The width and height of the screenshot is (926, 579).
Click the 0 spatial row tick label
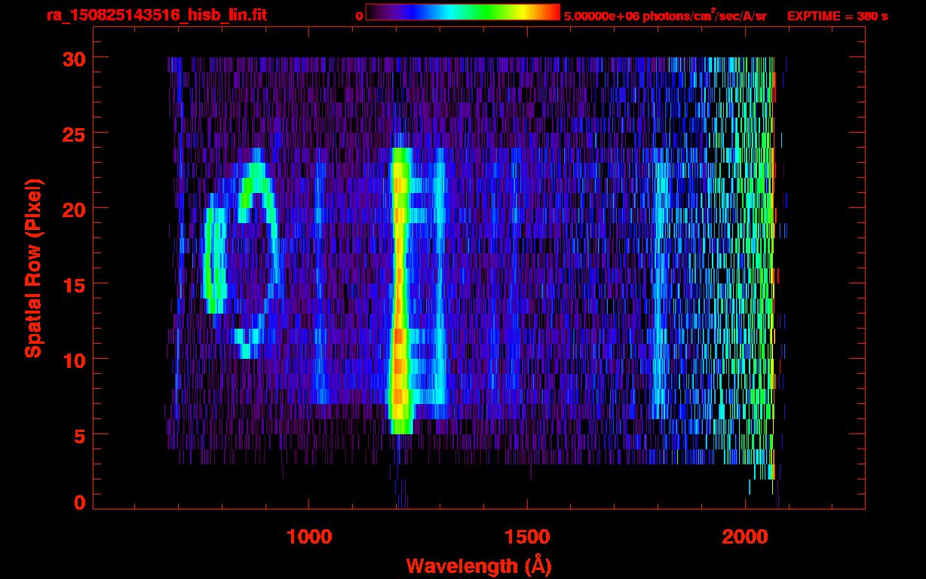tap(79, 503)
